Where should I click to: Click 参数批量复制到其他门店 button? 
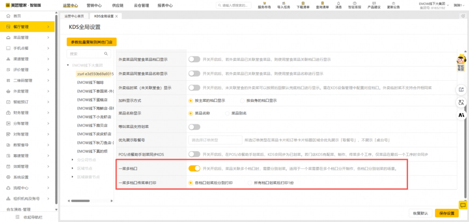point(92,42)
